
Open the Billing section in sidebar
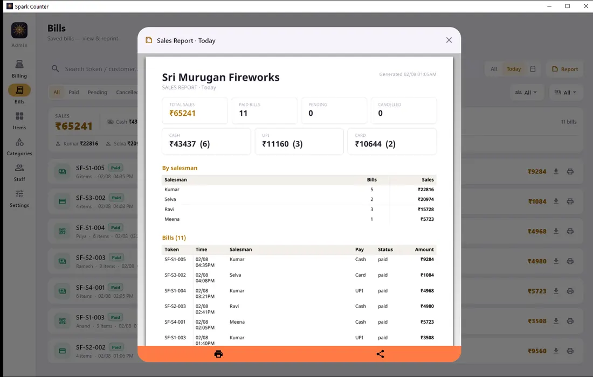point(19,69)
